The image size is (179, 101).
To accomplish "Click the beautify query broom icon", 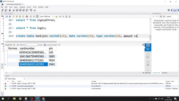I will pyautogui.click(x=60, y=17).
